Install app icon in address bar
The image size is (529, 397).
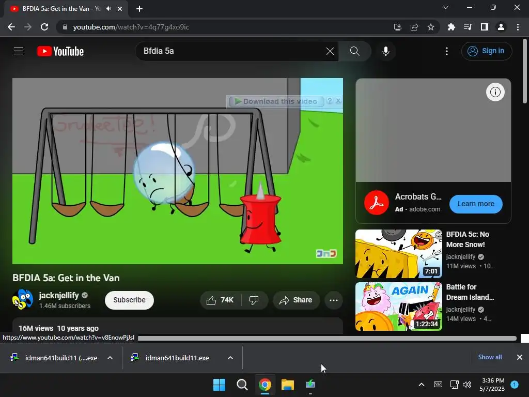(x=398, y=27)
